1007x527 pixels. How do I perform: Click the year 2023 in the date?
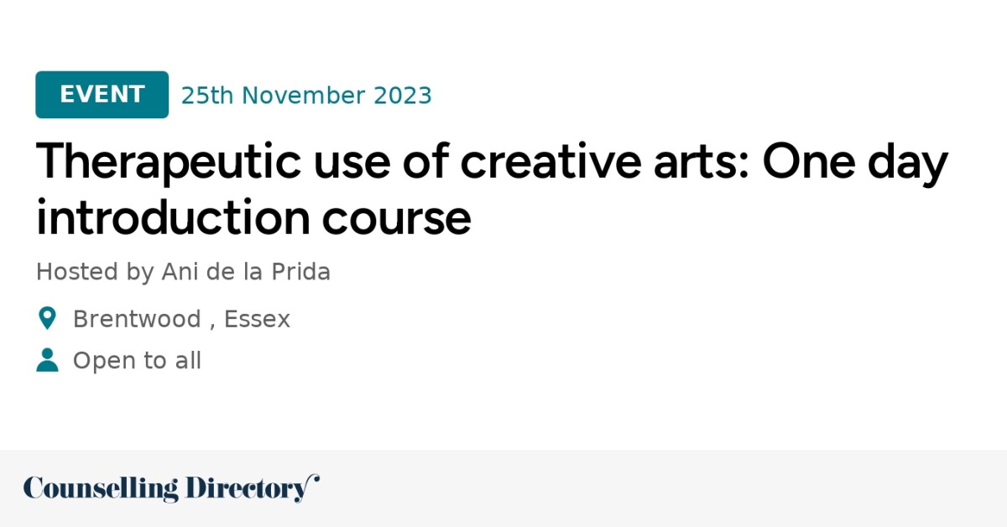click(403, 96)
